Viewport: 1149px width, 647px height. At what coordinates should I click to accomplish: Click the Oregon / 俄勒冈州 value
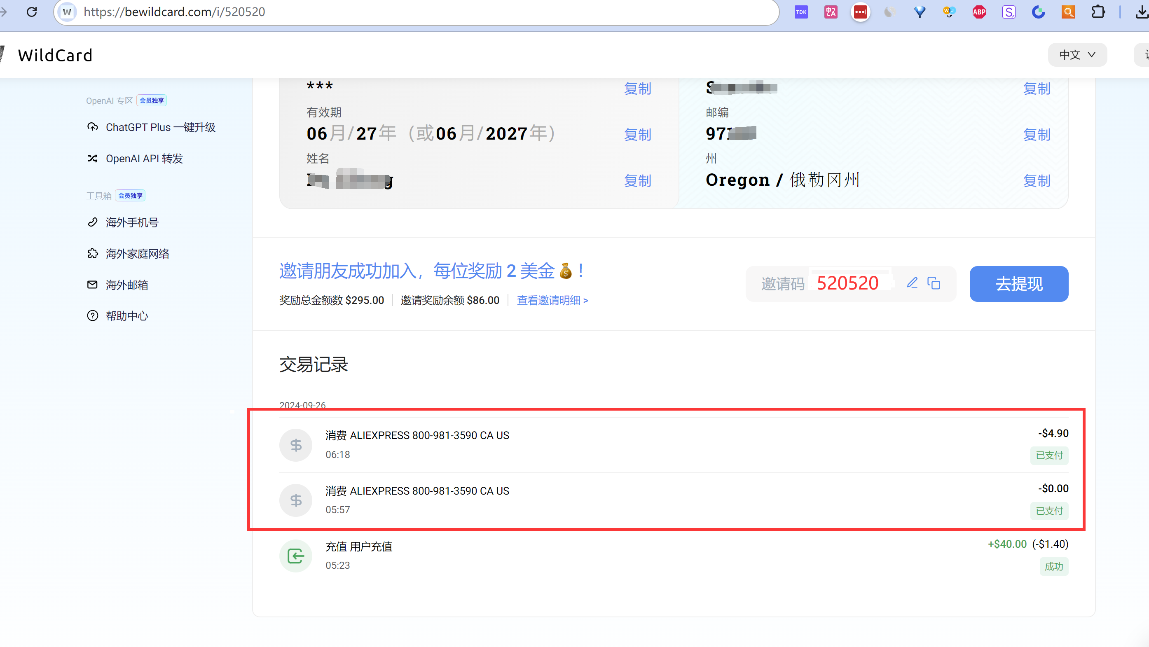click(782, 180)
